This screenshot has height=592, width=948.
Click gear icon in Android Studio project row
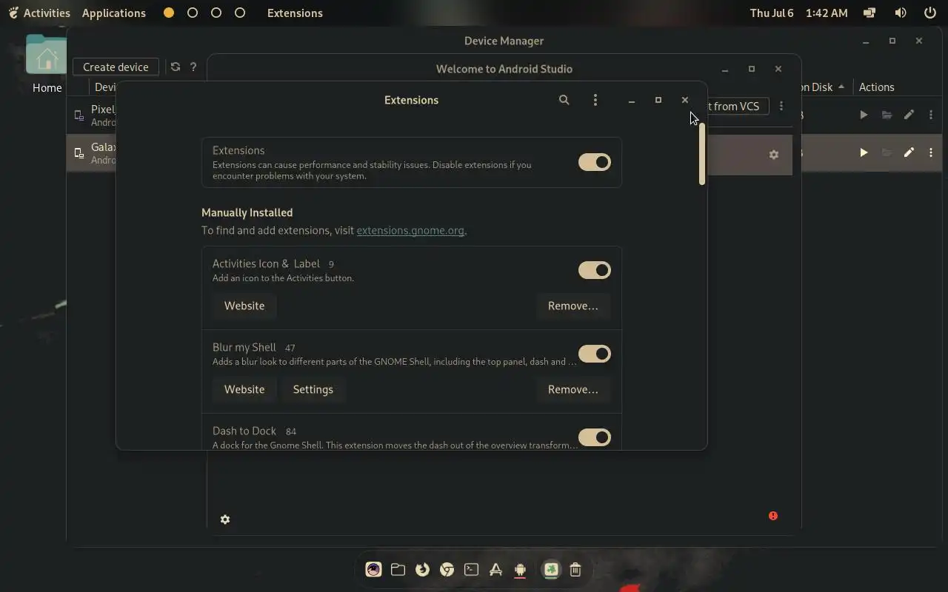coord(774,155)
